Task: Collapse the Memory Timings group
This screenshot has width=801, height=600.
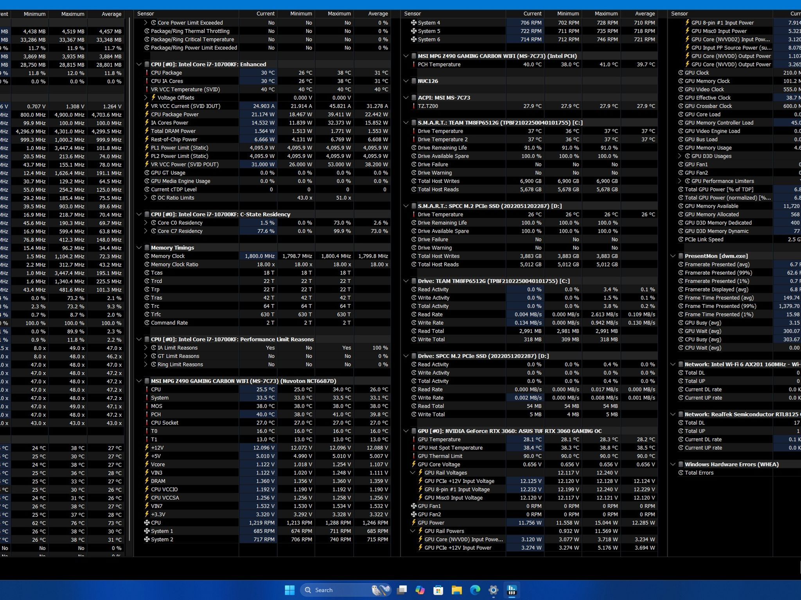Action: point(139,248)
